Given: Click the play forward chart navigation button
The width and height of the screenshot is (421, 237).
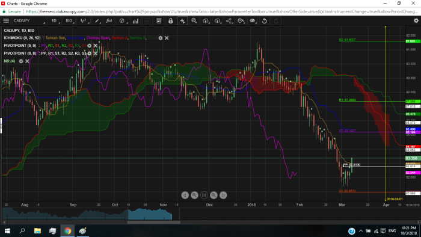Looking at the screenshot, I should point(223,195).
